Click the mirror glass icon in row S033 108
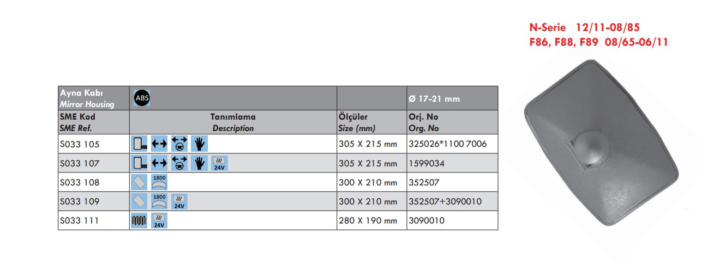 pos(140,182)
